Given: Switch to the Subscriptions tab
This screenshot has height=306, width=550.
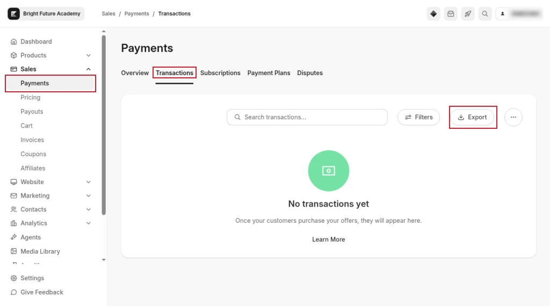Looking at the screenshot, I should [x=220, y=73].
